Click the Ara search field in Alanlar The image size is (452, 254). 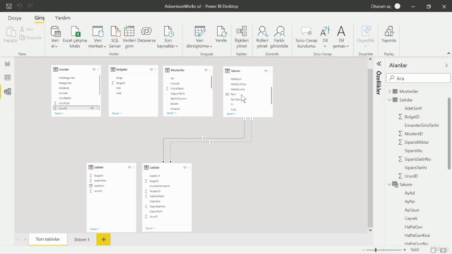418,78
